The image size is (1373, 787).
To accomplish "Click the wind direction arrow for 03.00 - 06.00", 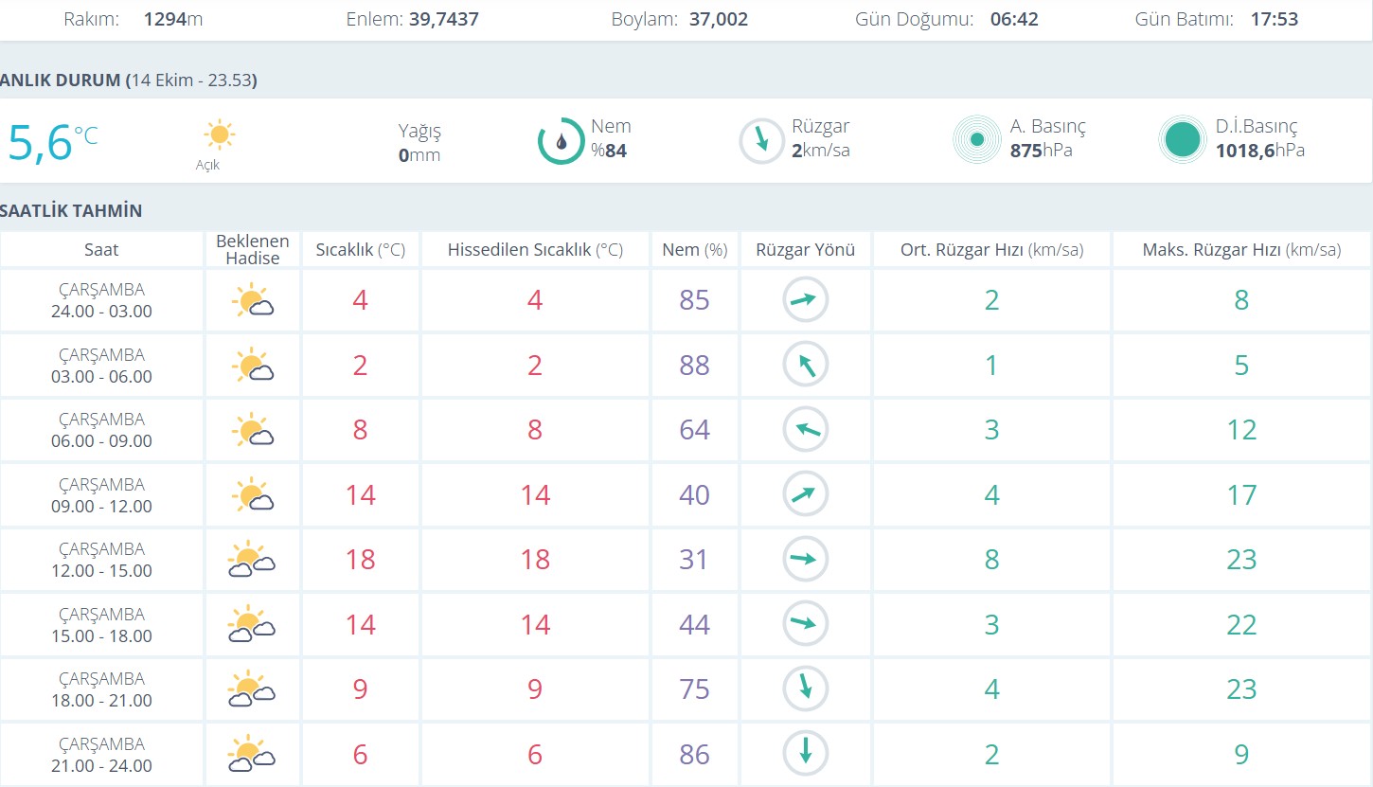I will click(x=805, y=366).
